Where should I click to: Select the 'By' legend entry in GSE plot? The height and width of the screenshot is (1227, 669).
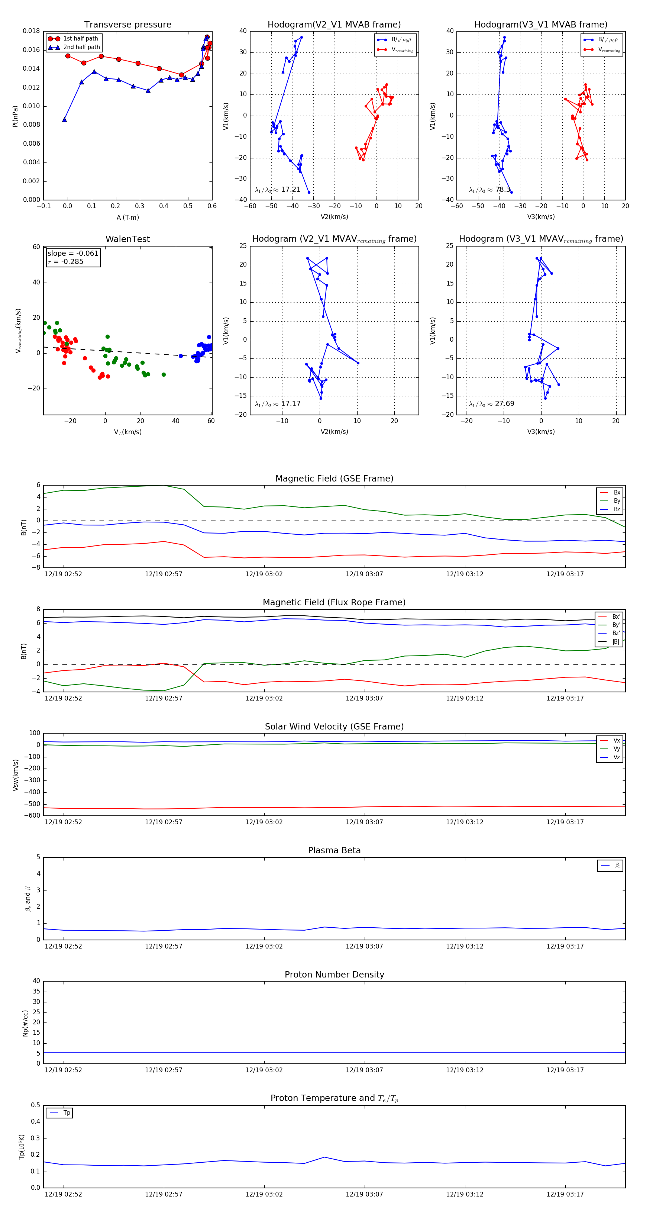(x=610, y=500)
